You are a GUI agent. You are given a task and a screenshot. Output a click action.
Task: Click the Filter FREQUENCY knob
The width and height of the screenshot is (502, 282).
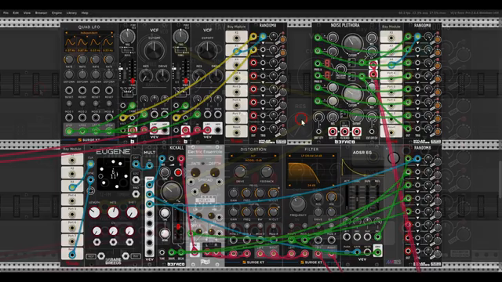[298, 204]
